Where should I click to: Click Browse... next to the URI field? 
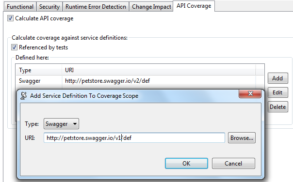242,138
